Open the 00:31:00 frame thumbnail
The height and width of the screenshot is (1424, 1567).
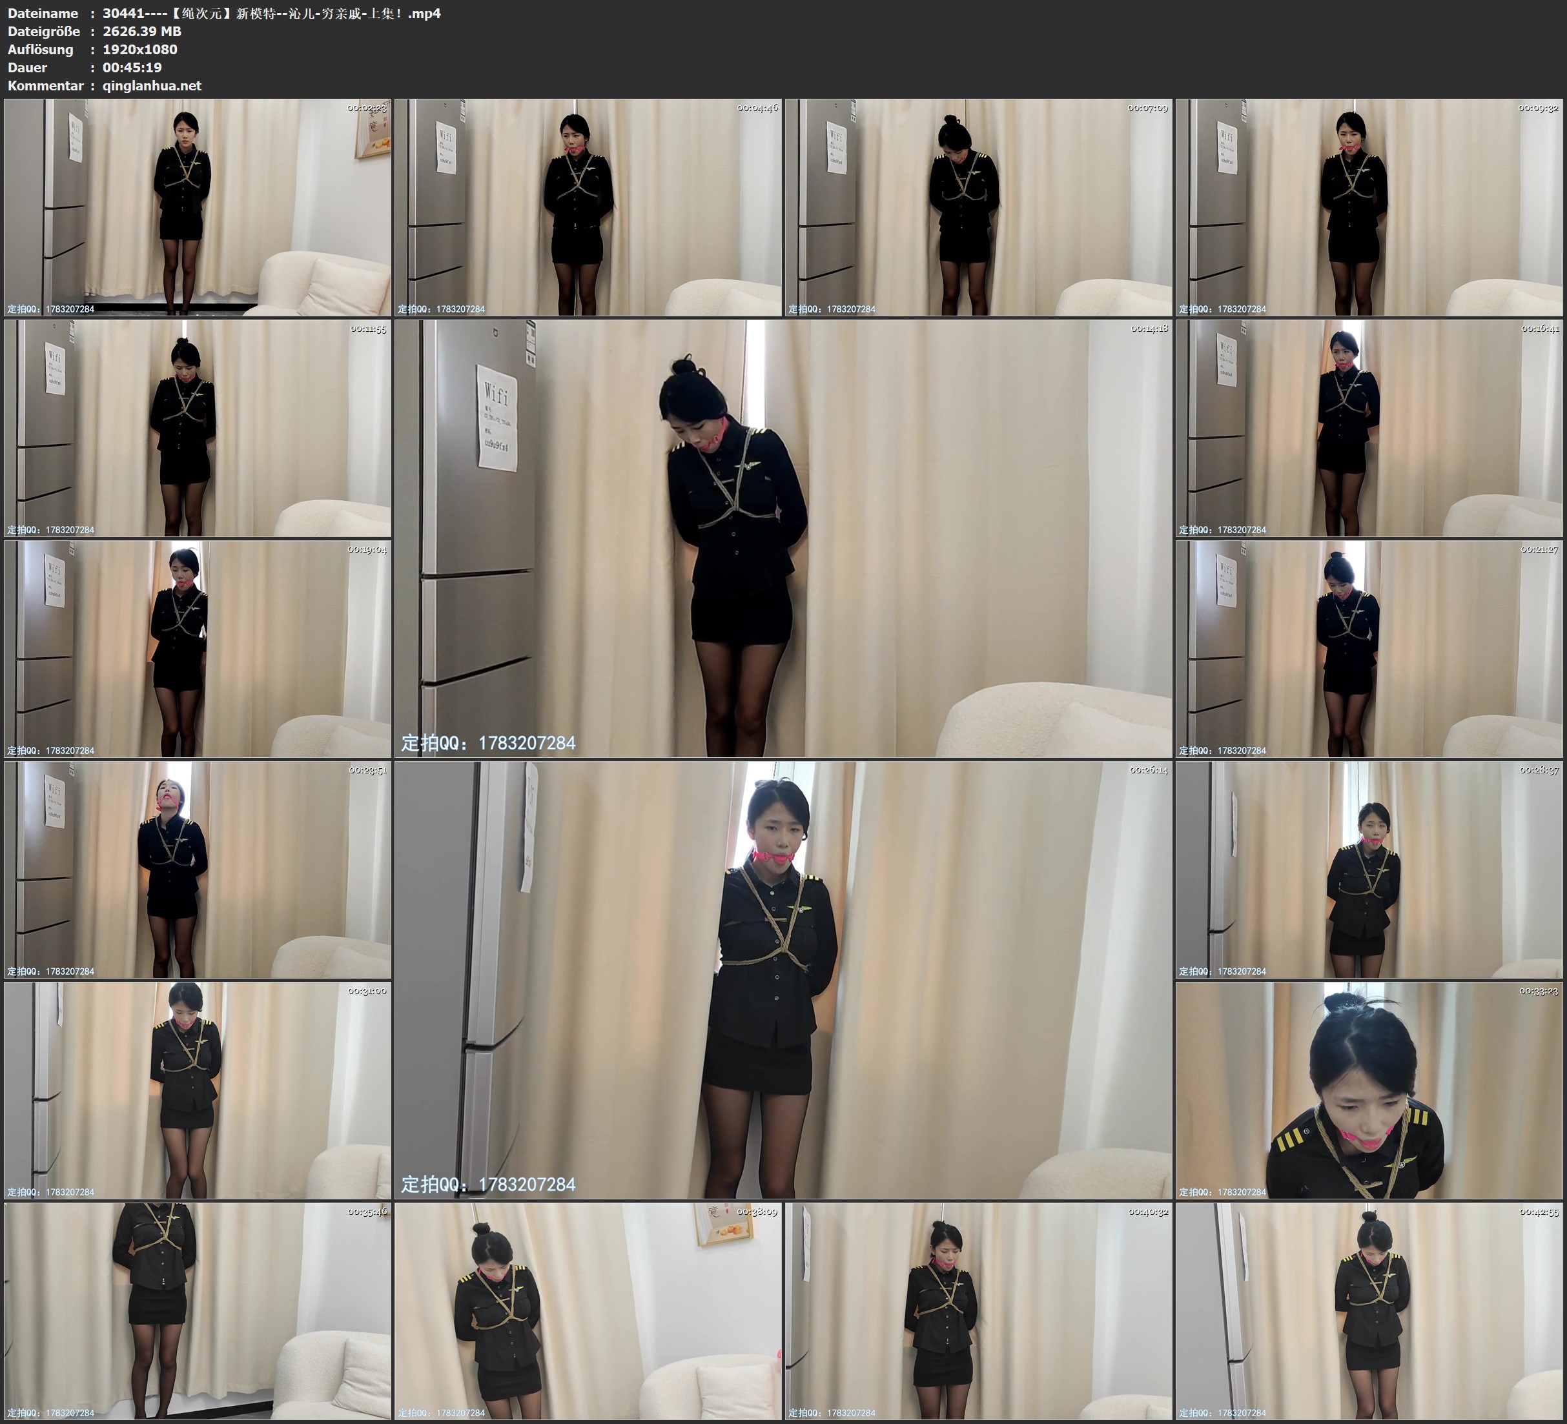coord(198,1090)
